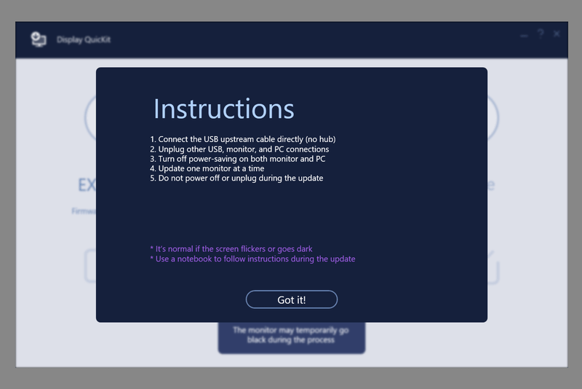Click the blurred circular icon behind dialog's left edge

tap(90, 117)
